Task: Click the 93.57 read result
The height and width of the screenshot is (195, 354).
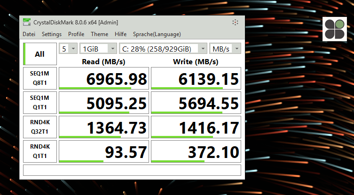Action: pyautogui.click(x=104, y=151)
